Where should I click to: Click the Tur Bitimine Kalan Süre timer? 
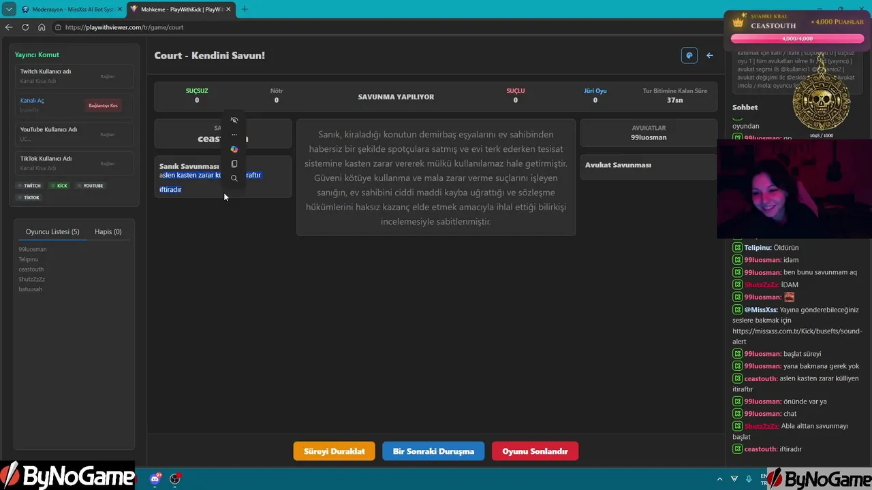click(674, 96)
